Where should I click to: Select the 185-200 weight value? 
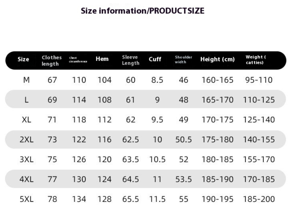tap(259, 199)
